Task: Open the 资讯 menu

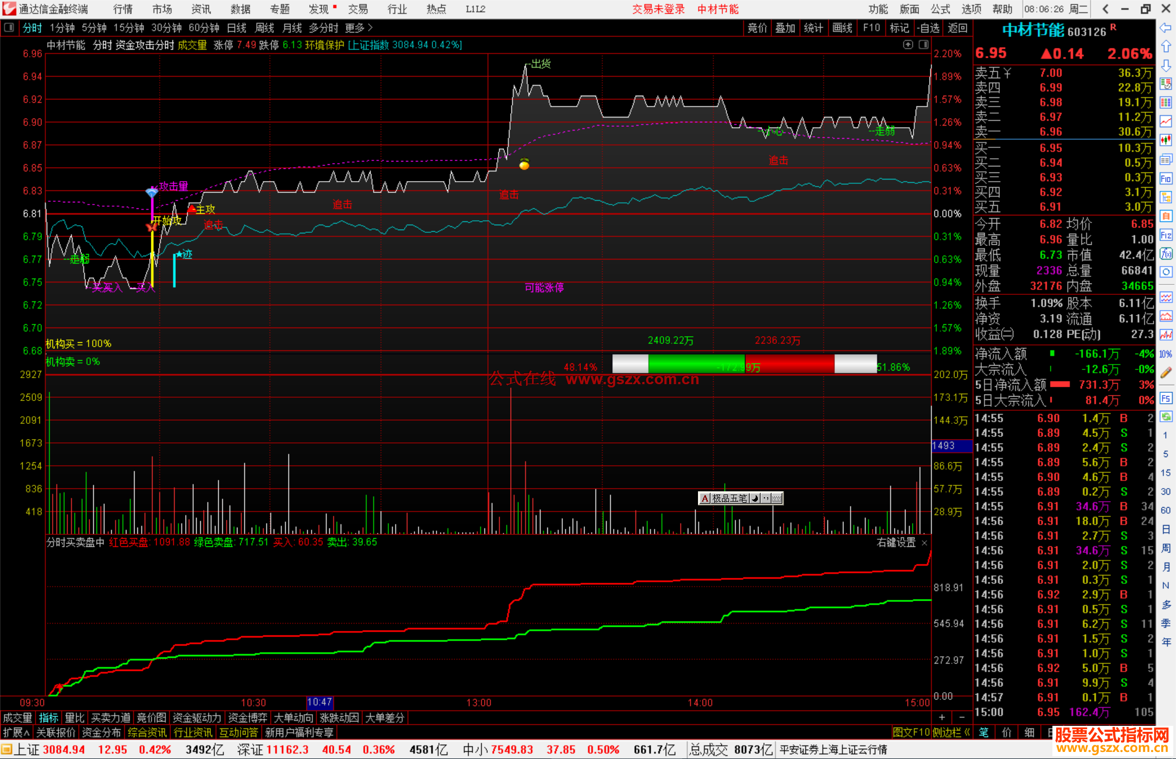Action: click(201, 9)
